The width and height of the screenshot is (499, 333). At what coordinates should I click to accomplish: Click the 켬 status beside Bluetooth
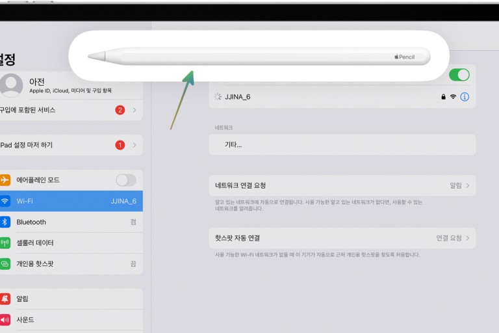(133, 222)
